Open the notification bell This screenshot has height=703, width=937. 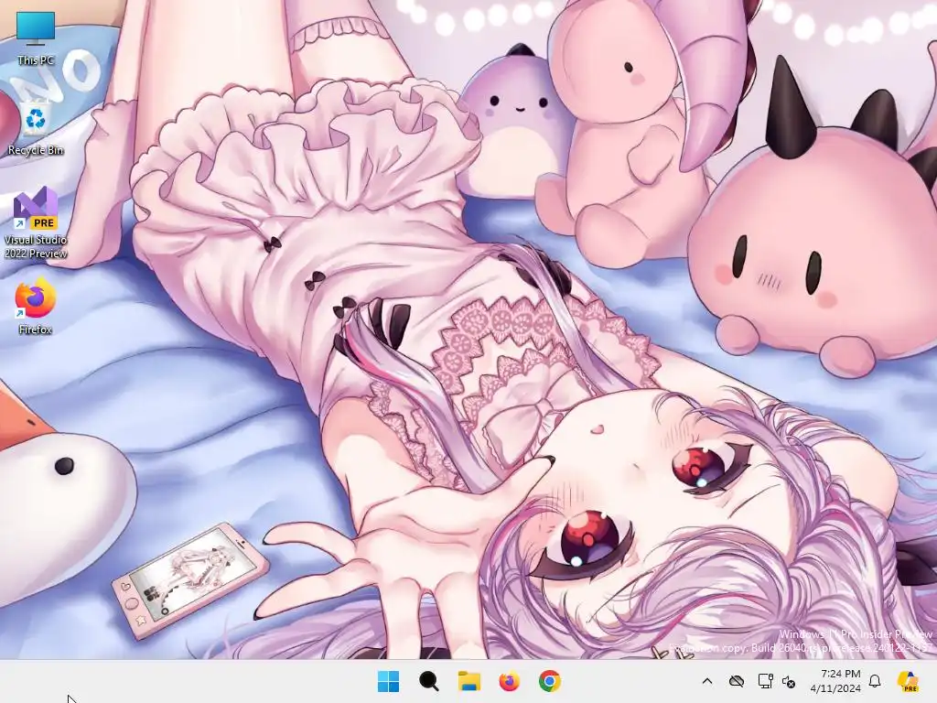click(x=875, y=681)
